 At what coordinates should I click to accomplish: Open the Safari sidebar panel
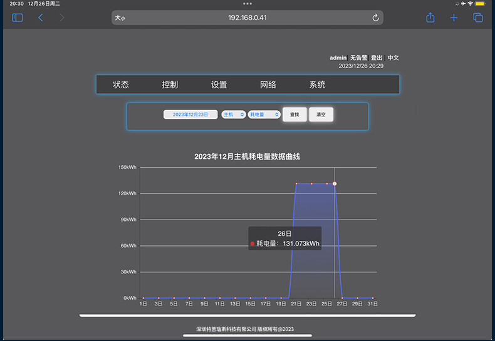(18, 18)
